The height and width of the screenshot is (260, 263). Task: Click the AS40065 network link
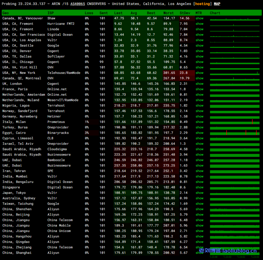[78, 4]
